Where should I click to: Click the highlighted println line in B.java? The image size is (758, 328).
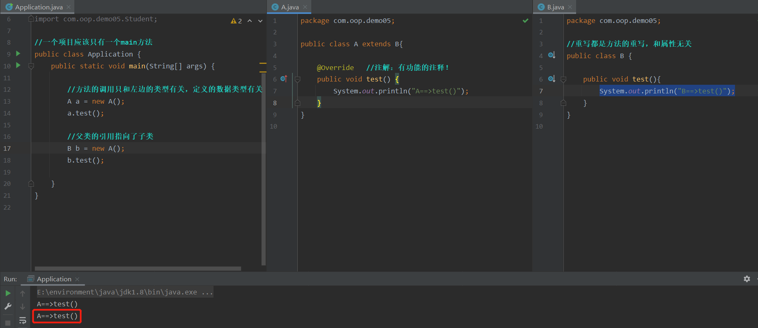pos(667,91)
